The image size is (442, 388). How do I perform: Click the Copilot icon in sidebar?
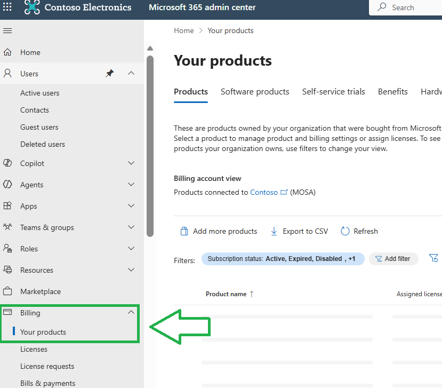7,163
